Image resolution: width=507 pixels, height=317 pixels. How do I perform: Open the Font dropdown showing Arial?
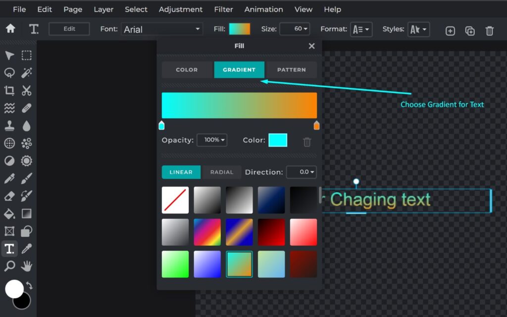pyautogui.click(x=162, y=29)
